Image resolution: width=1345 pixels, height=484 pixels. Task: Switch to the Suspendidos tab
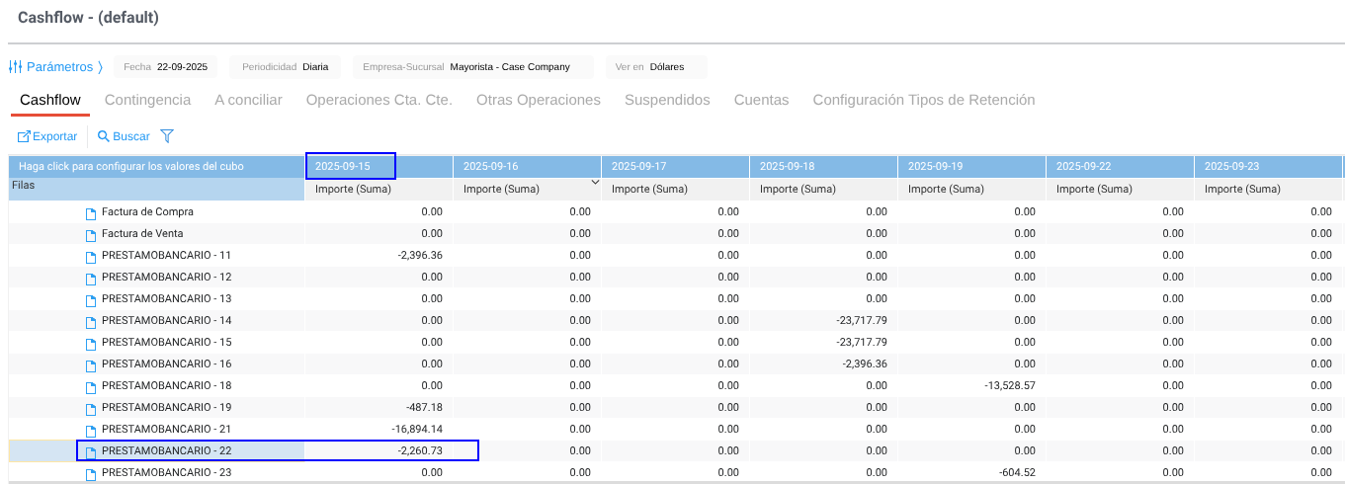pyautogui.click(x=667, y=100)
